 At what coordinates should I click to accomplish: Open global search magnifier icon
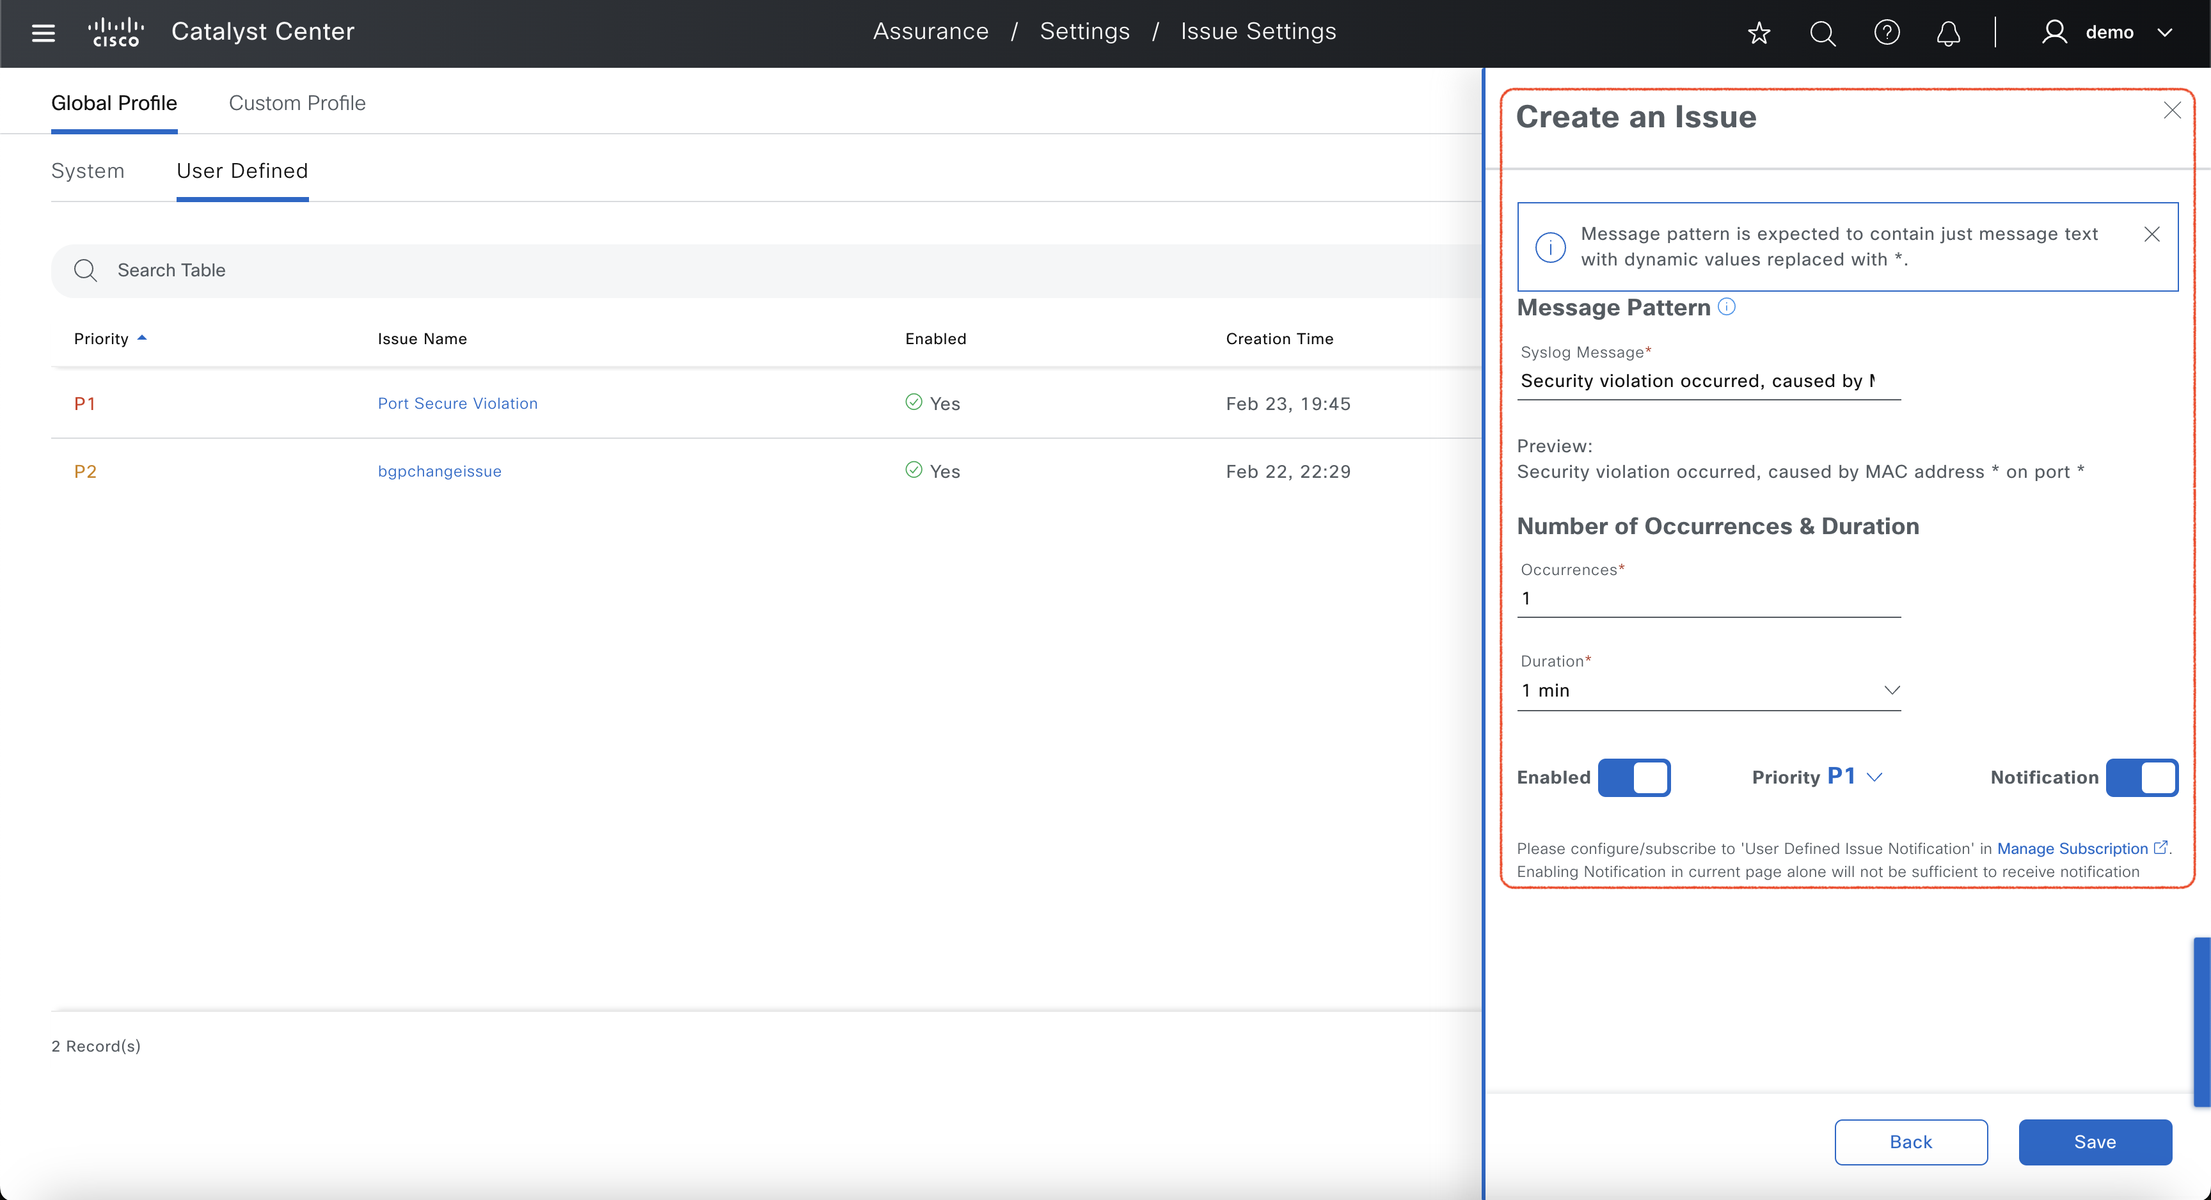1822,33
